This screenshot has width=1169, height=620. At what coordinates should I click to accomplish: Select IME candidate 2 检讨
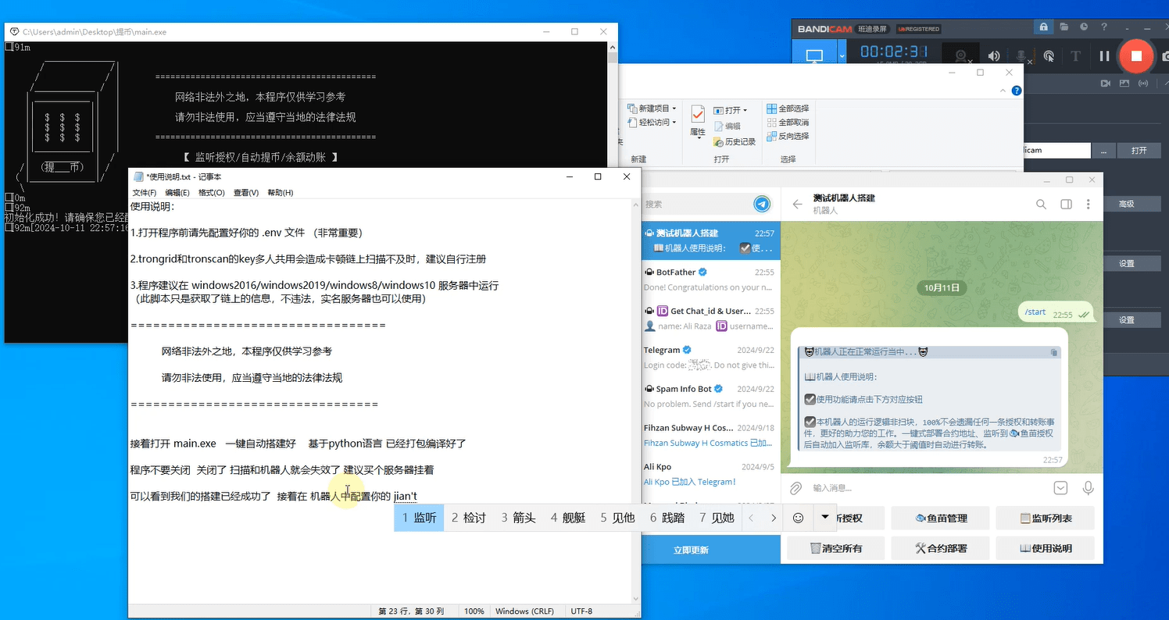point(468,517)
